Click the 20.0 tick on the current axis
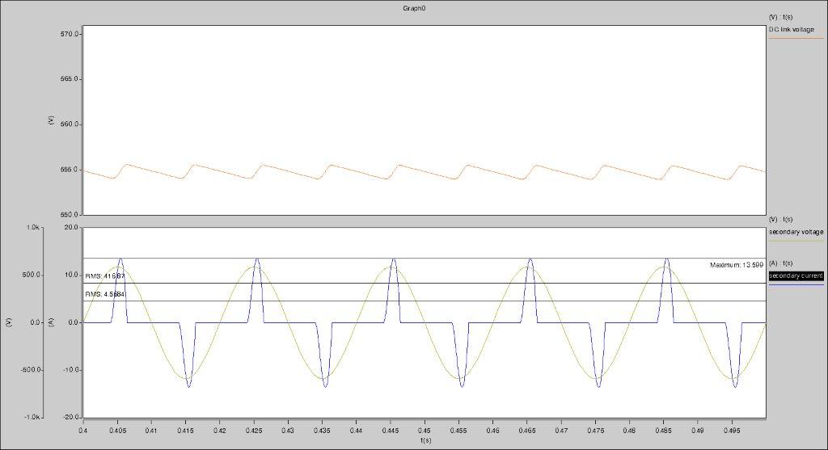The image size is (828, 450). point(70,228)
